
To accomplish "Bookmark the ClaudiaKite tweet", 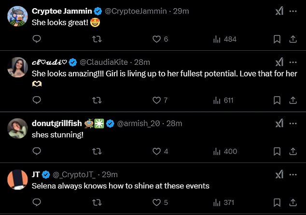I will click(x=277, y=100).
